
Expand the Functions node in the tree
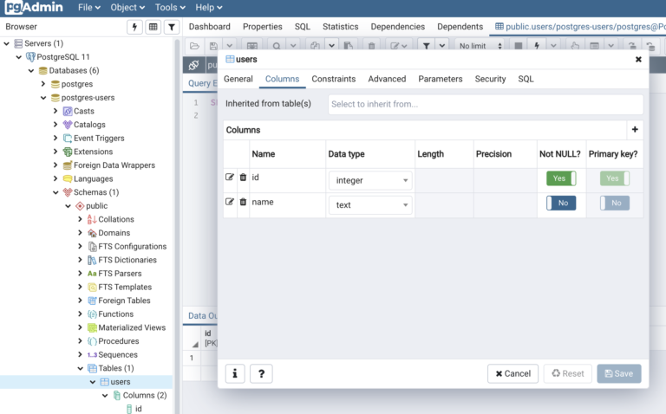pos(80,314)
